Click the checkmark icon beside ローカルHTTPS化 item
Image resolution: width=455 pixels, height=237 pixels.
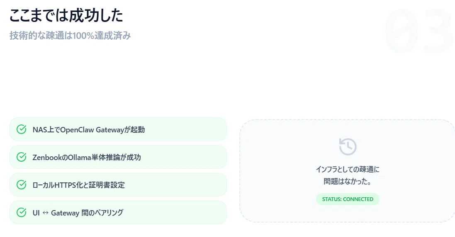pos(22,184)
